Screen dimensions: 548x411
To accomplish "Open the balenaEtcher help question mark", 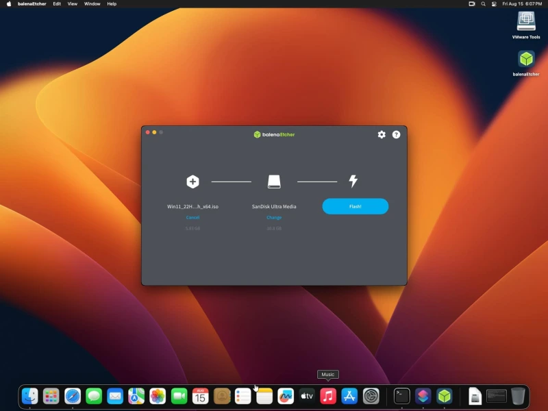I will click(396, 134).
